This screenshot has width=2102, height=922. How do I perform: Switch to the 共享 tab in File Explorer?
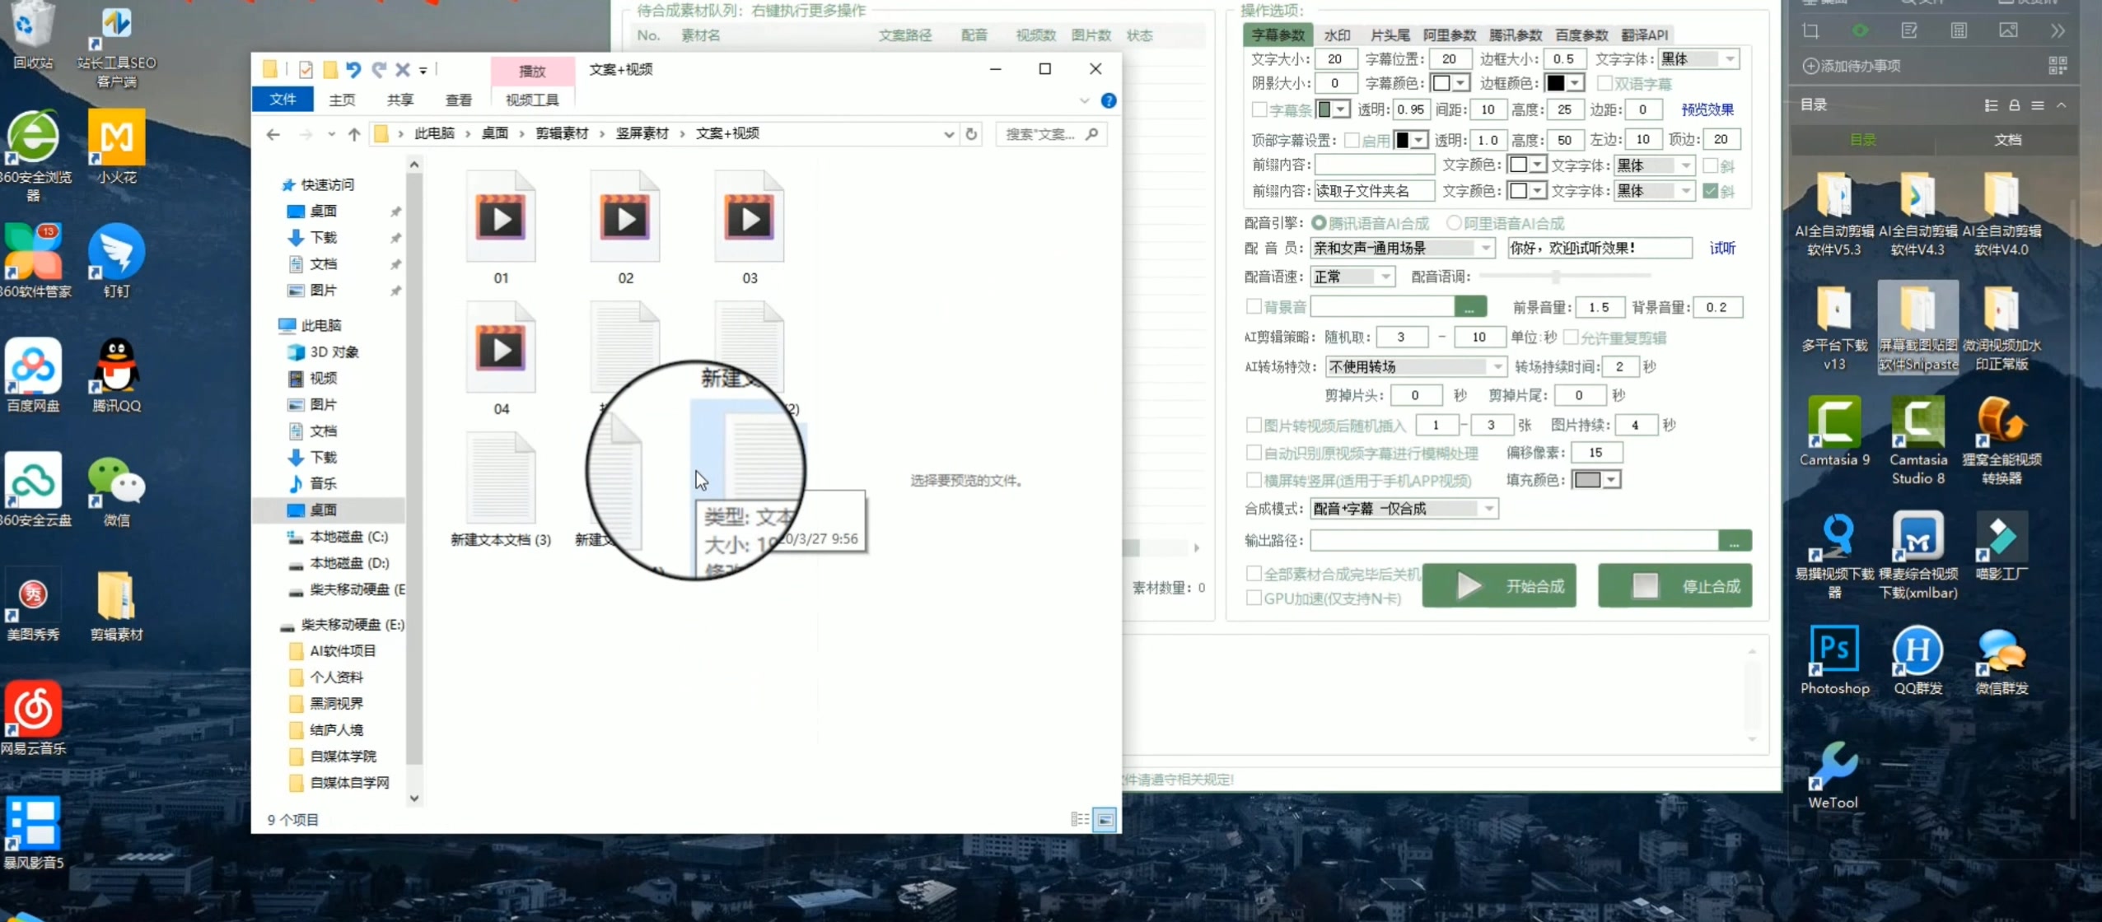point(399,100)
